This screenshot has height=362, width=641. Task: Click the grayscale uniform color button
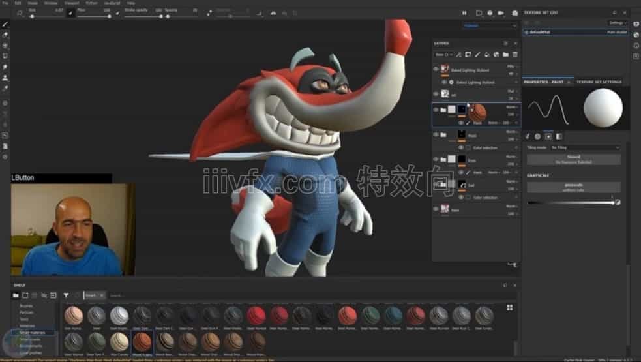tap(574, 187)
